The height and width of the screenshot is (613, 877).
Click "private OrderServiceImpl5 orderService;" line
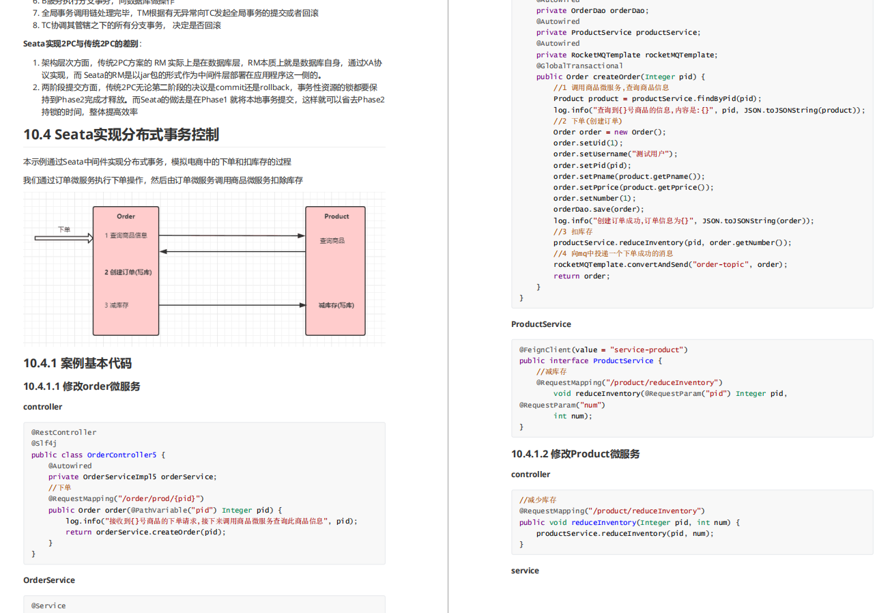(132, 476)
